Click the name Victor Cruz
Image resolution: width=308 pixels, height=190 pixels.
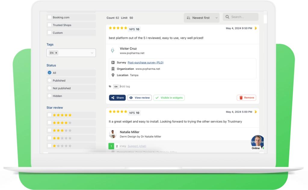[128, 48]
